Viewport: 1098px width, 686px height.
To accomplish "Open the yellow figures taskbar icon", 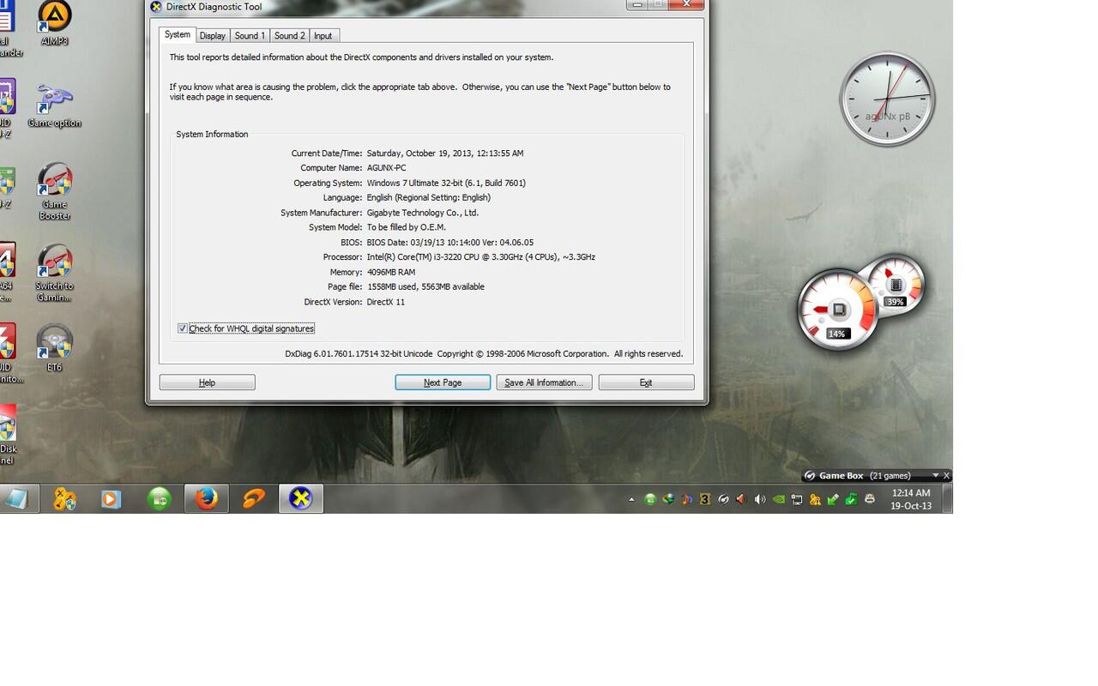I will point(64,498).
